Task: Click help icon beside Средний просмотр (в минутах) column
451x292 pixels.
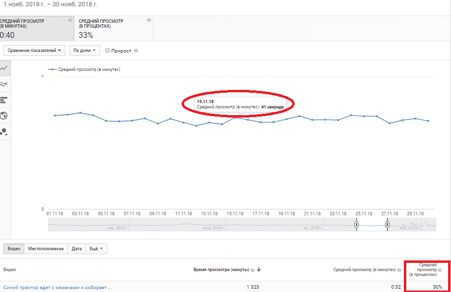Action: coord(404,270)
